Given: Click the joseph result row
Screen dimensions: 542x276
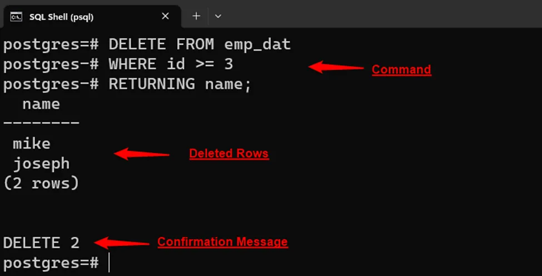Looking at the screenshot, I should 41,164.
